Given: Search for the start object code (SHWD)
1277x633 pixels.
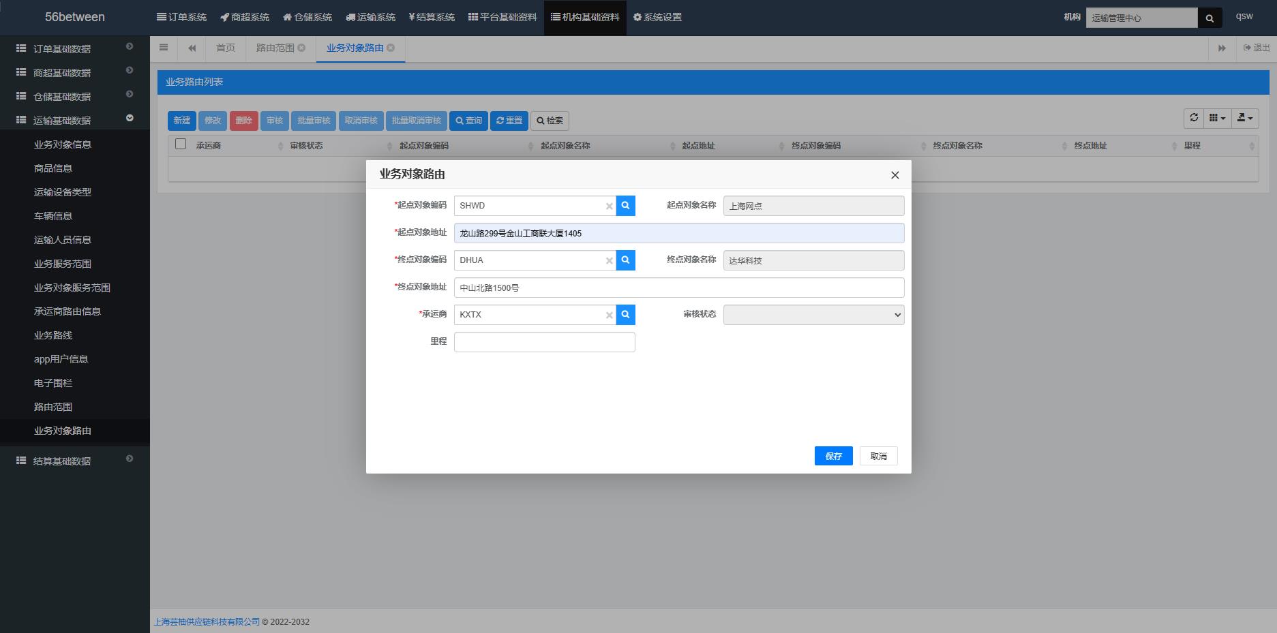Looking at the screenshot, I should [625, 206].
